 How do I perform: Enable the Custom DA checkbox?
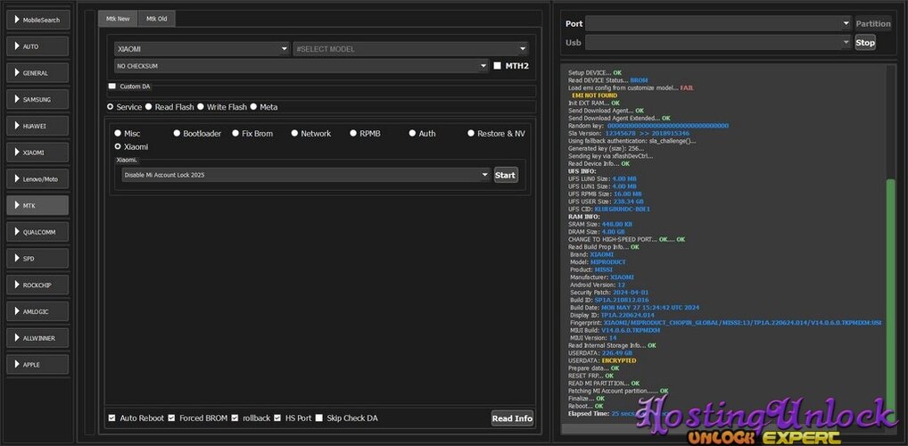(x=112, y=87)
